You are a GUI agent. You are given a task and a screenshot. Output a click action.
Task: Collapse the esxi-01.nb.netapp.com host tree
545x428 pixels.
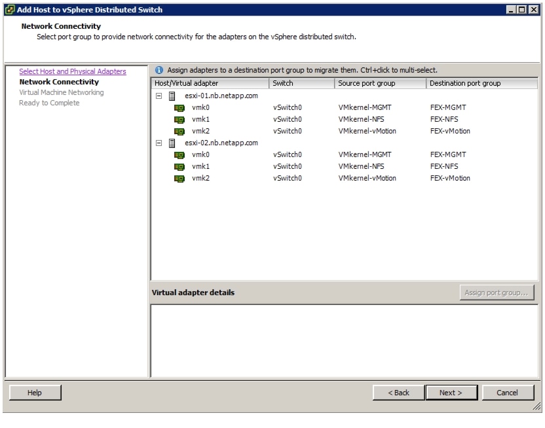point(159,96)
